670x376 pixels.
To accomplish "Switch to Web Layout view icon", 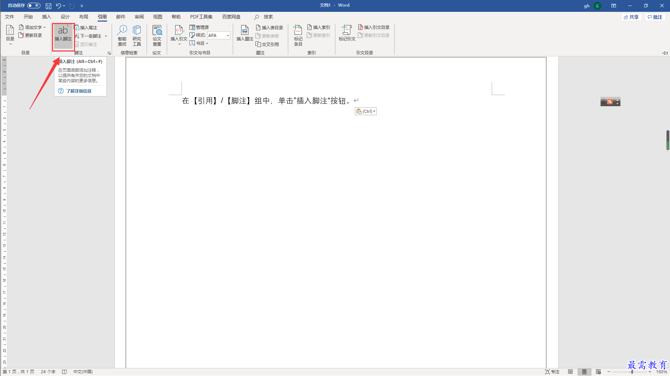I will pos(598,372).
